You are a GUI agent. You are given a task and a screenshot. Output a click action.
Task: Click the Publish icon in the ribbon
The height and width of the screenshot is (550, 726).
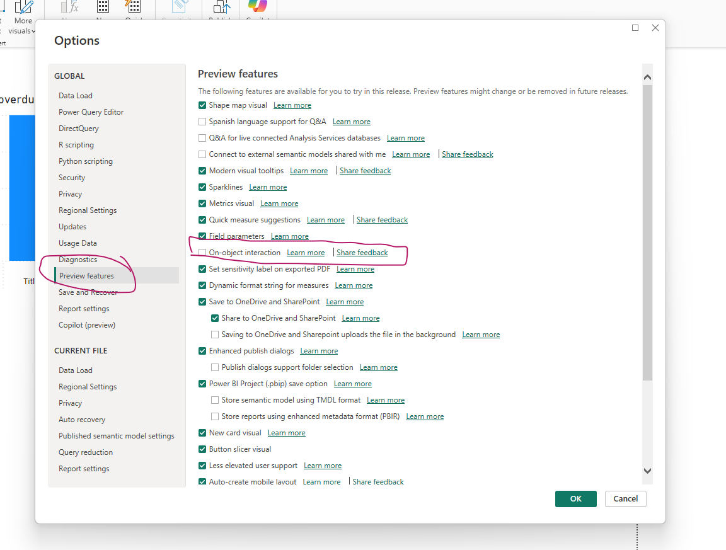pyautogui.click(x=221, y=6)
